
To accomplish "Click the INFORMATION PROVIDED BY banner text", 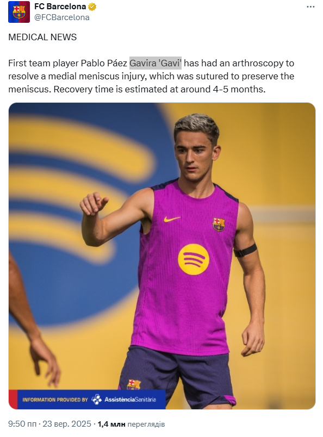I will [x=55, y=399].
